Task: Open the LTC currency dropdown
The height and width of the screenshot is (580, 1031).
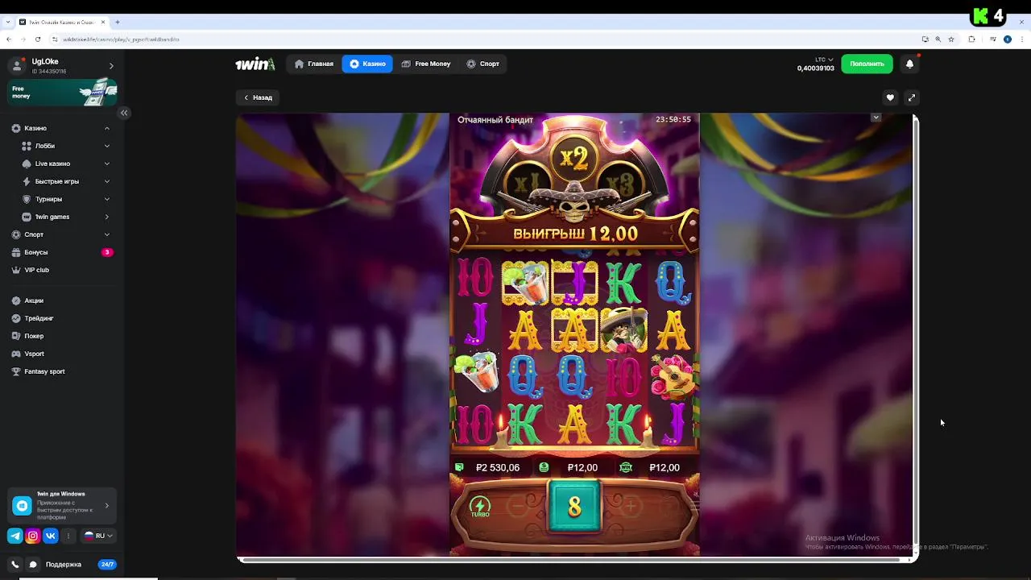Action: [x=824, y=60]
